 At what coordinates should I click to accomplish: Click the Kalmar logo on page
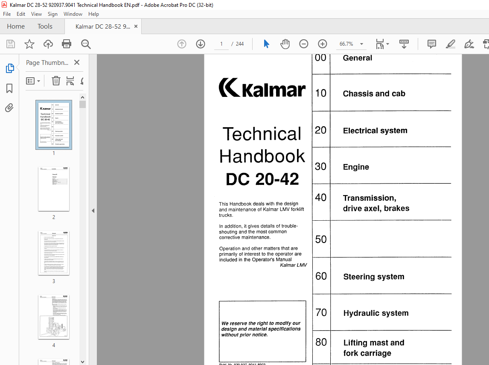tap(262, 88)
